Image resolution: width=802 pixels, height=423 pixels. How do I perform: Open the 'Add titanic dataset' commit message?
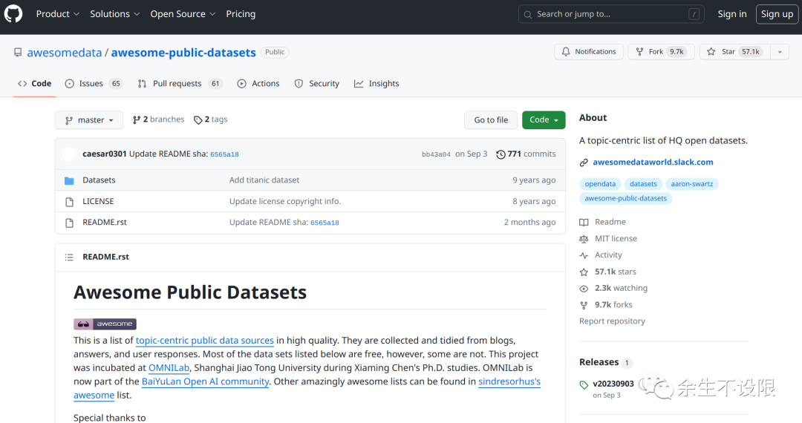(x=264, y=180)
